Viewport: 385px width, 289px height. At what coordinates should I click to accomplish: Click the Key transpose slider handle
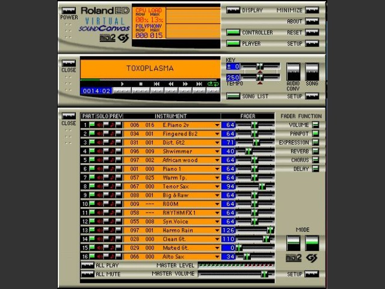[259, 66]
